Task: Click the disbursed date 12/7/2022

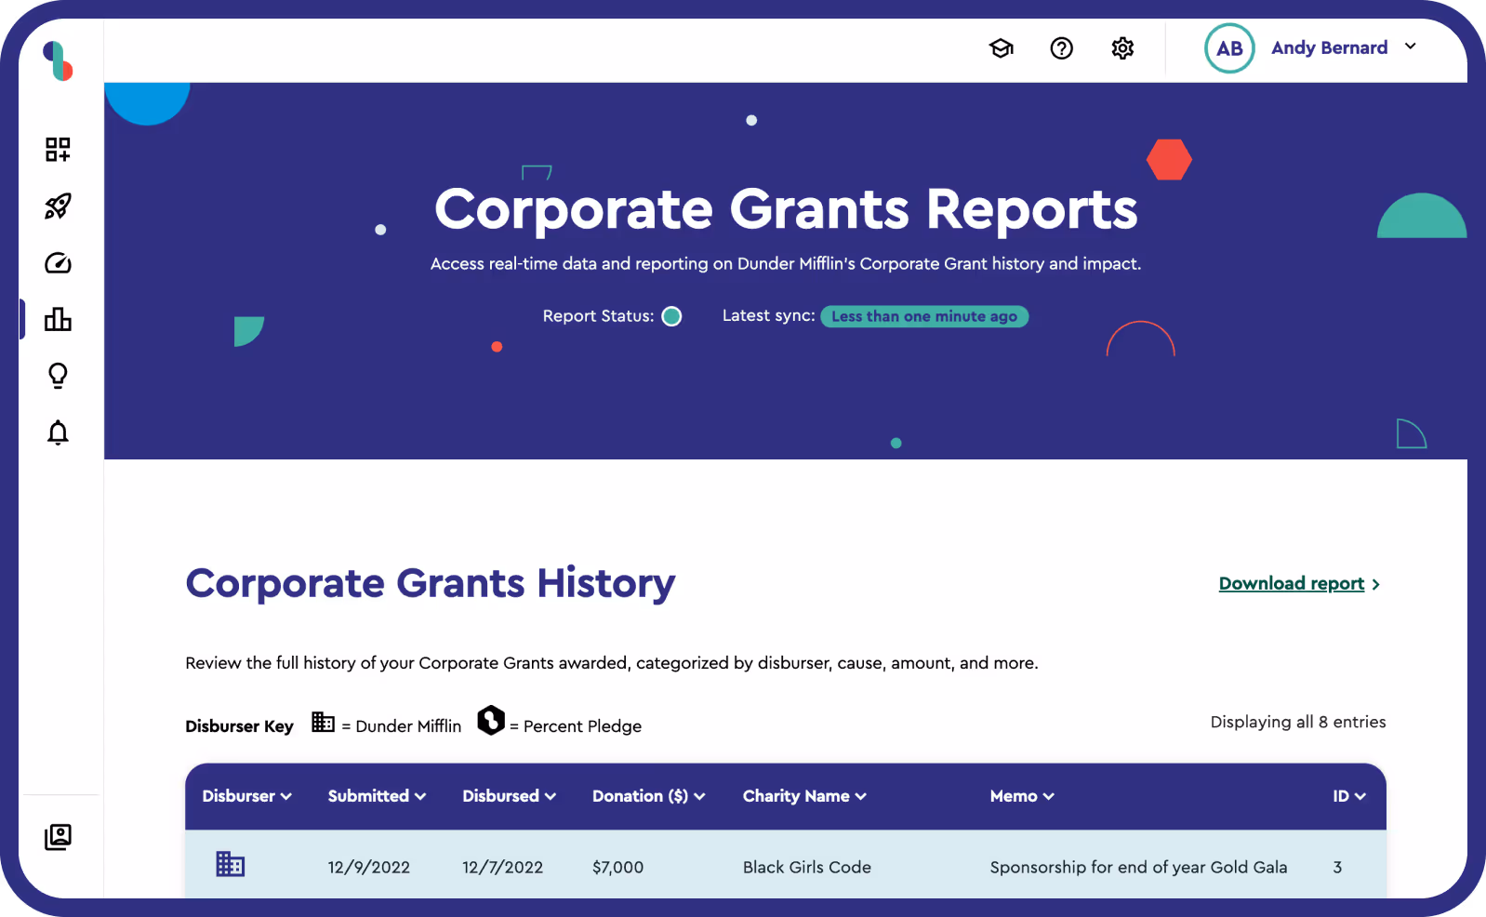Action: click(503, 867)
